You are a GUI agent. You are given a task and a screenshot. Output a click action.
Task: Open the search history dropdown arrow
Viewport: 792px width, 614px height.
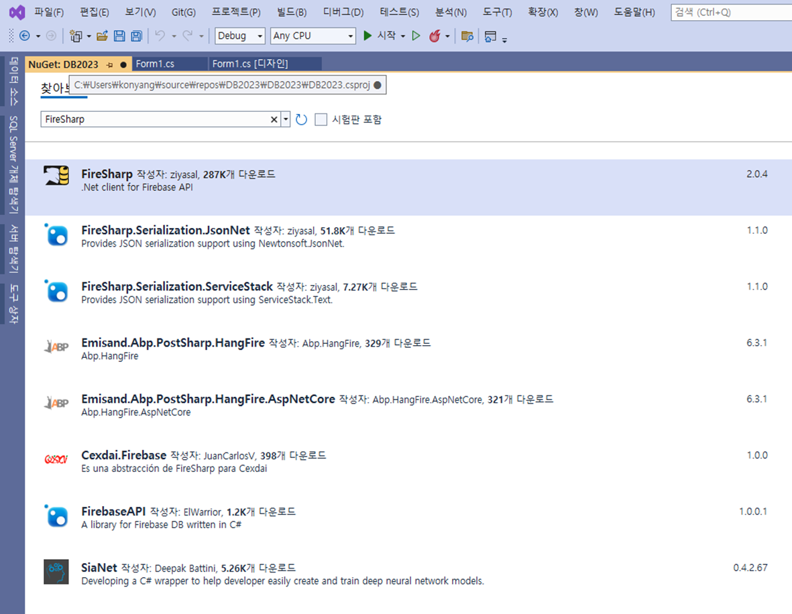tap(286, 120)
